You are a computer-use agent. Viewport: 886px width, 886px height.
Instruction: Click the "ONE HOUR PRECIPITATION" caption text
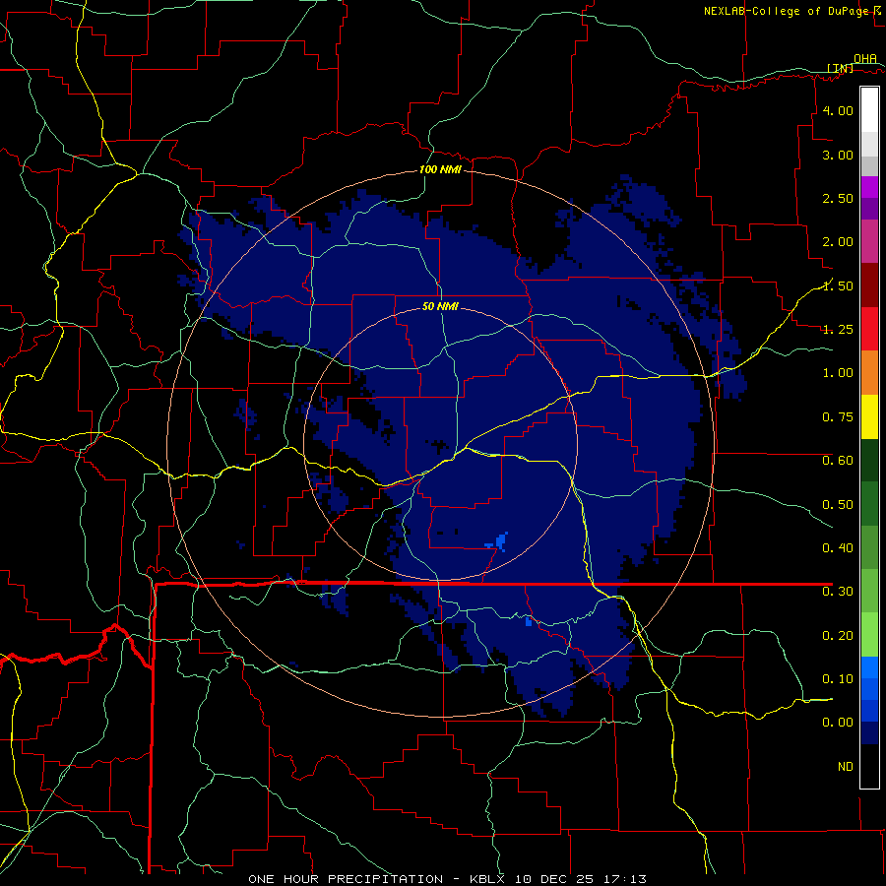coord(346,879)
